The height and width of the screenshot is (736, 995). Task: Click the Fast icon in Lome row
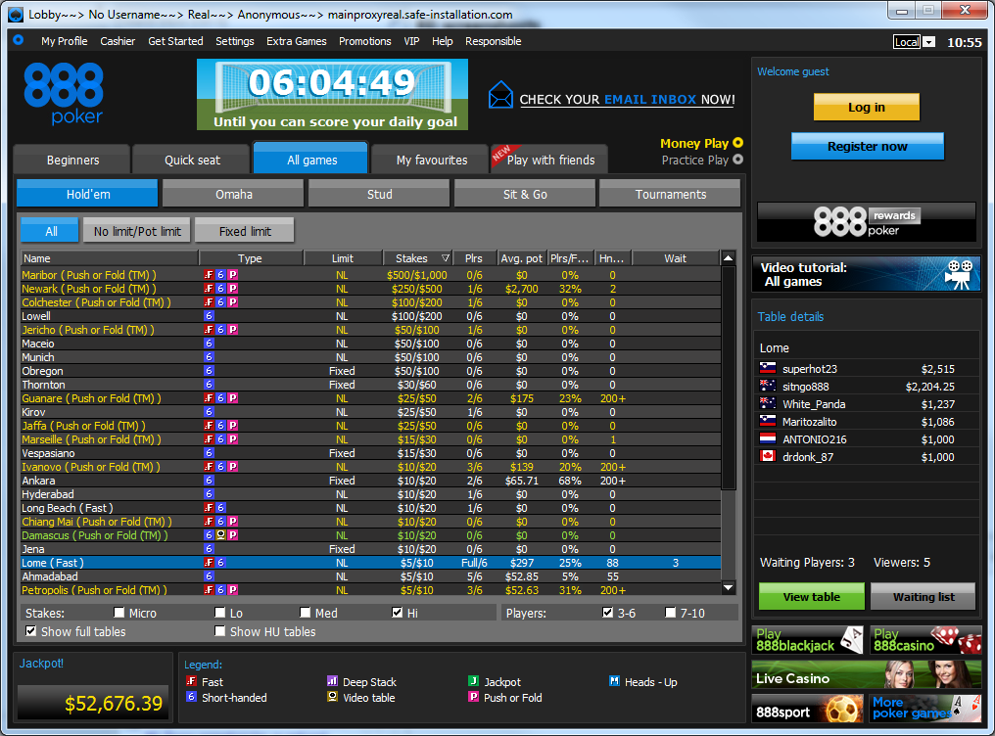click(x=209, y=563)
